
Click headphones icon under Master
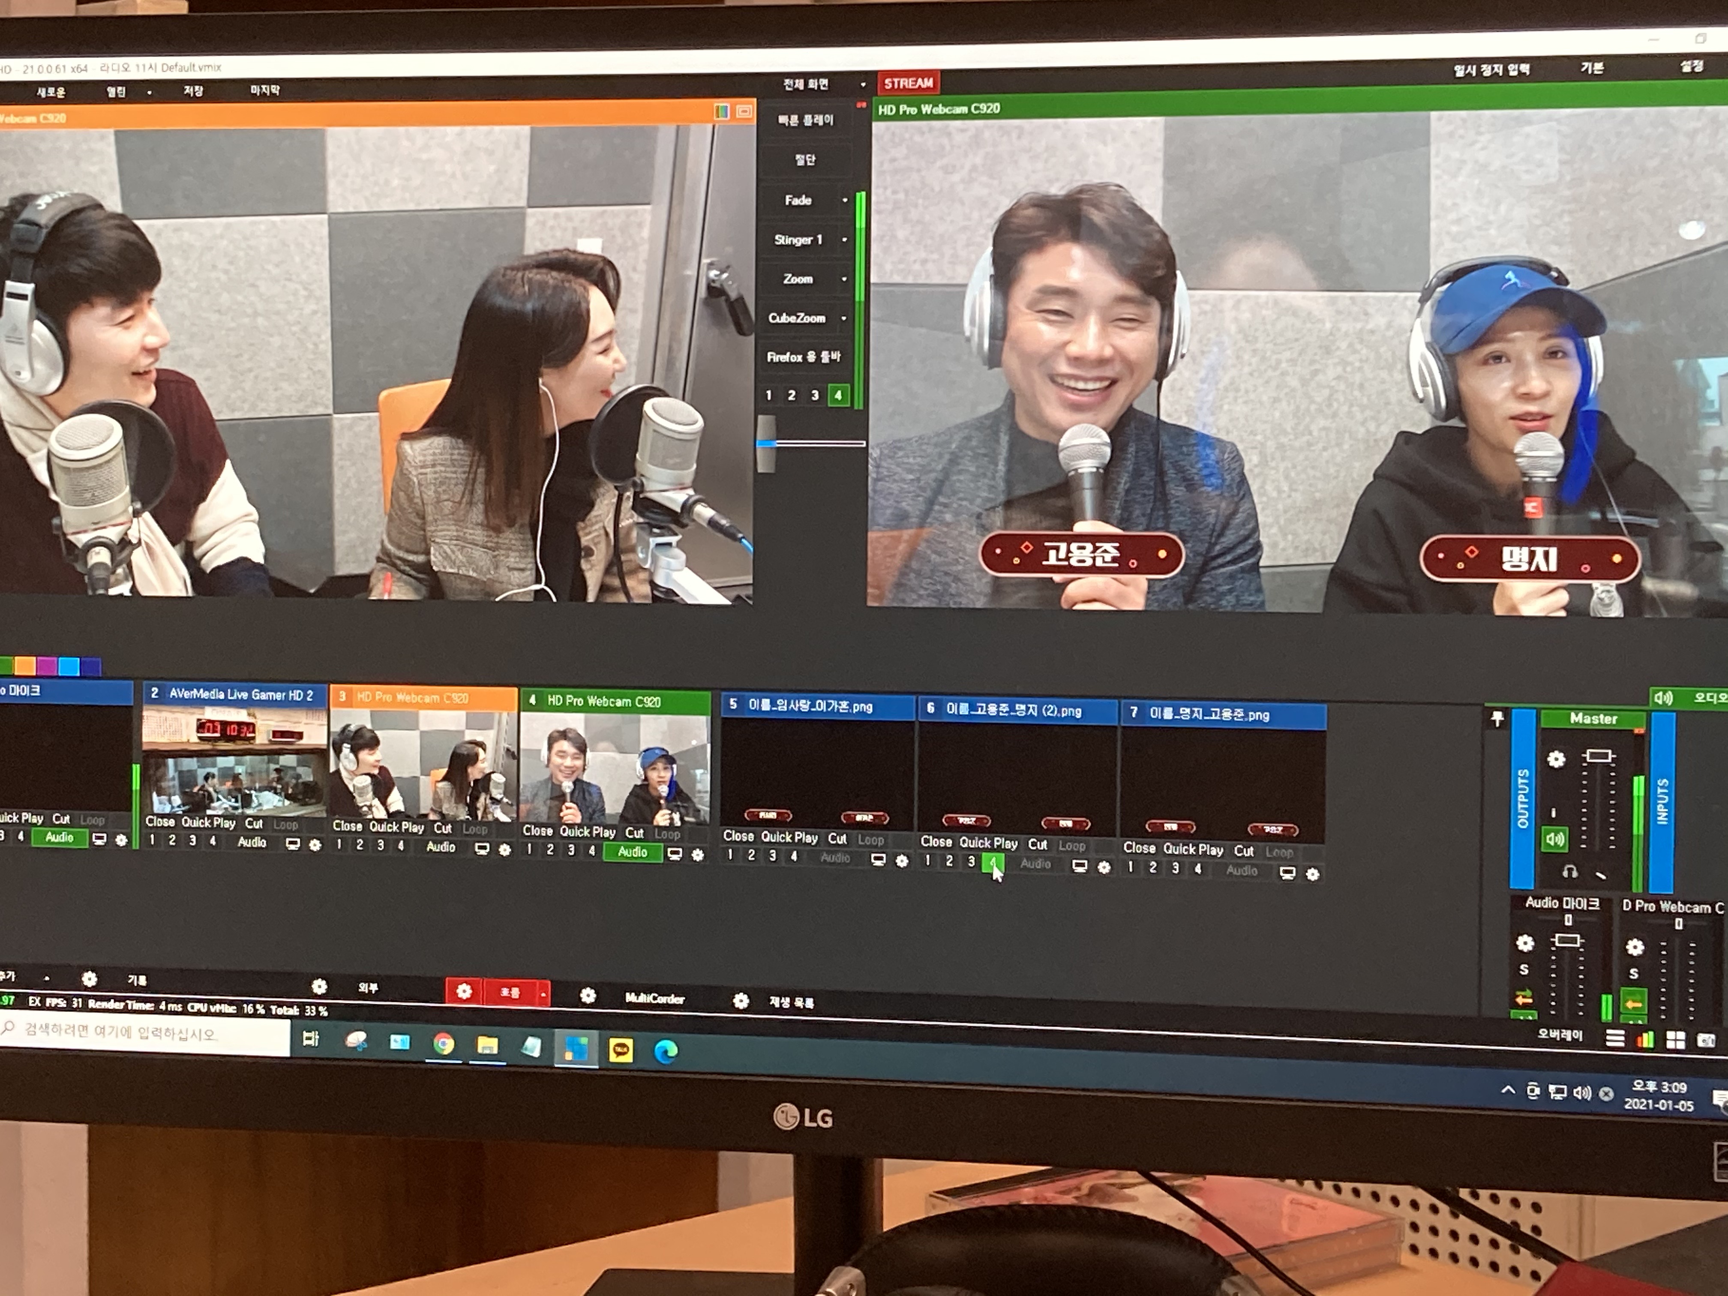click(x=1569, y=872)
